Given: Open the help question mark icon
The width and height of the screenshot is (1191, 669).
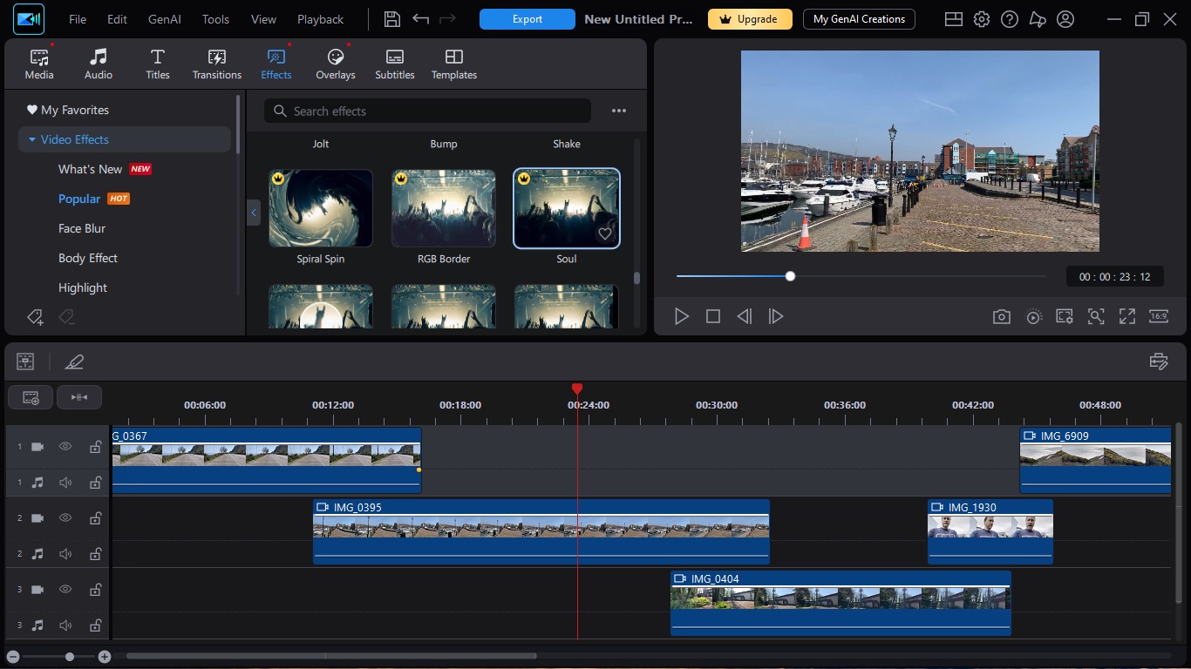Looking at the screenshot, I should click(1010, 19).
